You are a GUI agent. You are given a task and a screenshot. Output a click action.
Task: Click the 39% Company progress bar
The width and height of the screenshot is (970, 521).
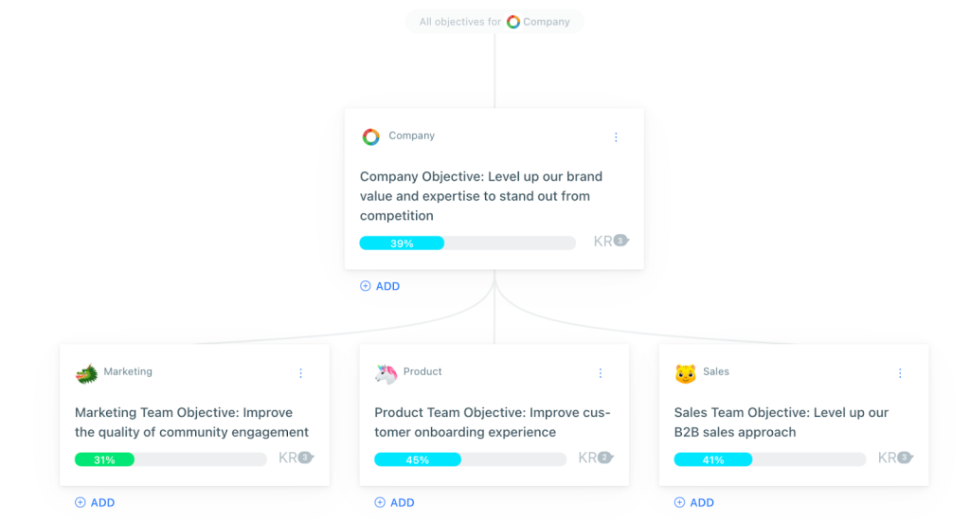[467, 243]
